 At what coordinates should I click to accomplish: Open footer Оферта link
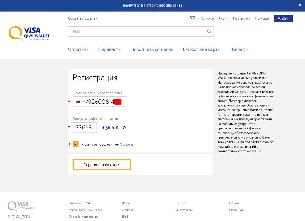pos(234,203)
